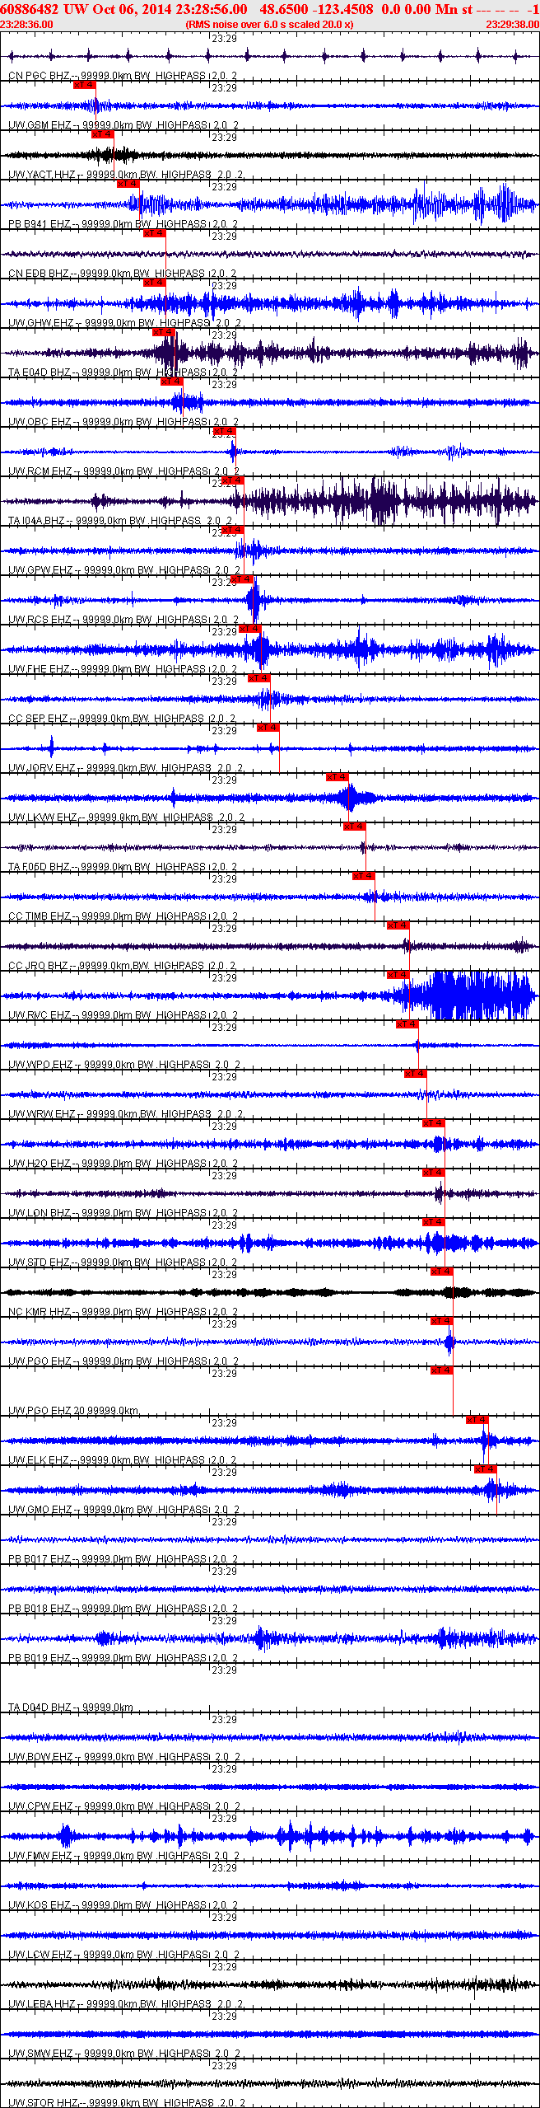Click the end time label 23:29:38.00
This screenshot has height=2108, width=540.
point(512,25)
